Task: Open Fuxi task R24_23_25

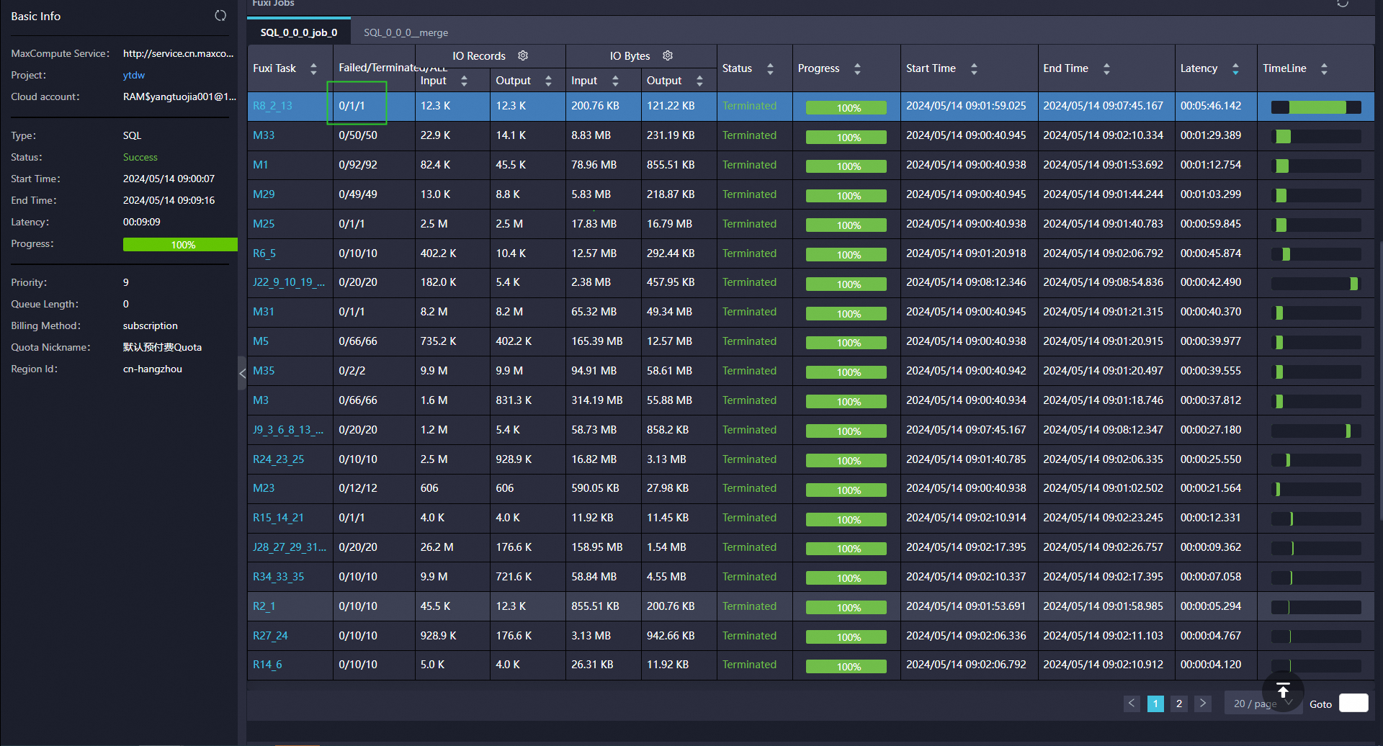Action: (279, 459)
